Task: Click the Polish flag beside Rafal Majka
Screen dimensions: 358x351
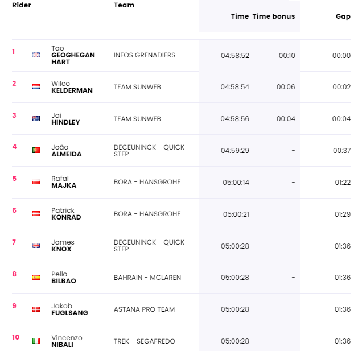Action: (36, 182)
